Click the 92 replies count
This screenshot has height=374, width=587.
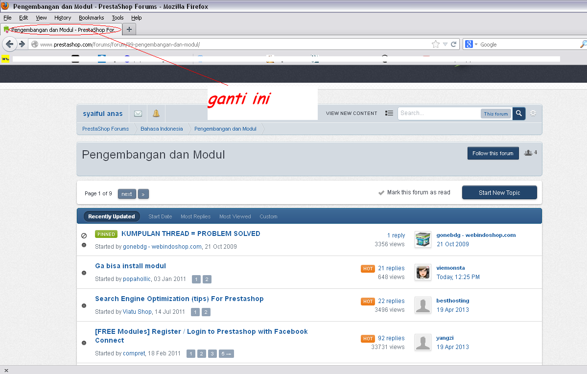(391, 338)
